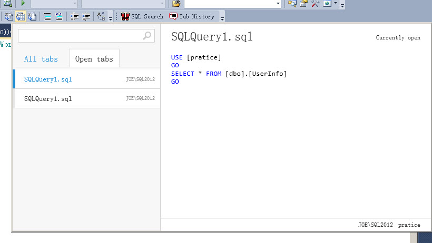Click the Tab History speech-bubble icon
This screenshot has width=432, height=243.
point(173,16)
